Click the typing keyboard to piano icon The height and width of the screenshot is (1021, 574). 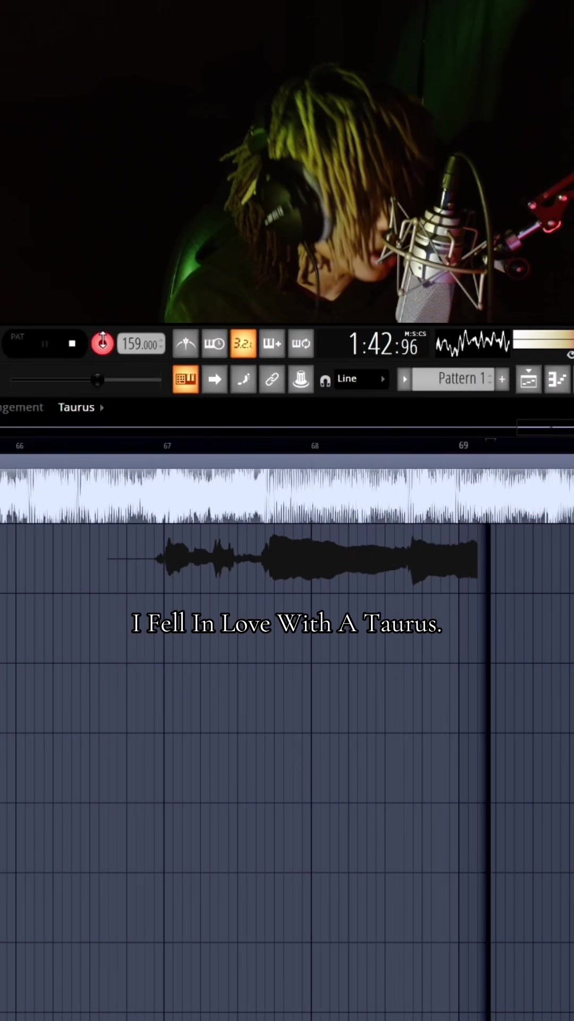pos(185,379)
